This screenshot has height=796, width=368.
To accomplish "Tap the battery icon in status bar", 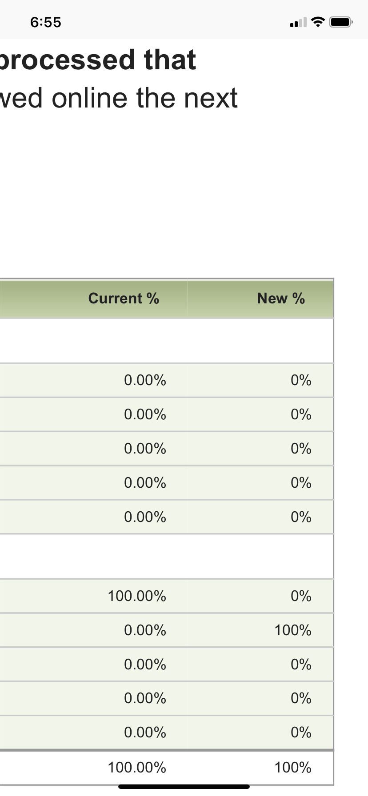I will coord(341,22).
